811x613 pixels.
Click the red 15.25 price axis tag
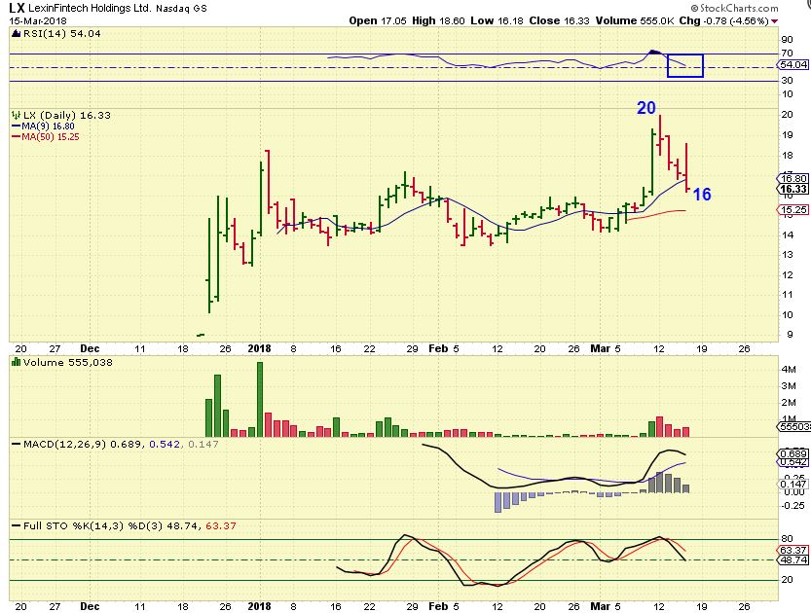pos(793,209)
